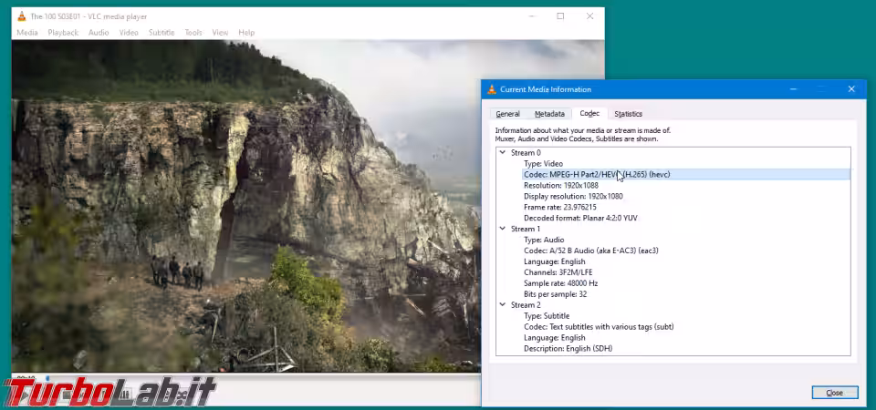Select the 'Type: Subtitle' row
The height and width of the screenshot is (410, 876).
coord(686,316)
